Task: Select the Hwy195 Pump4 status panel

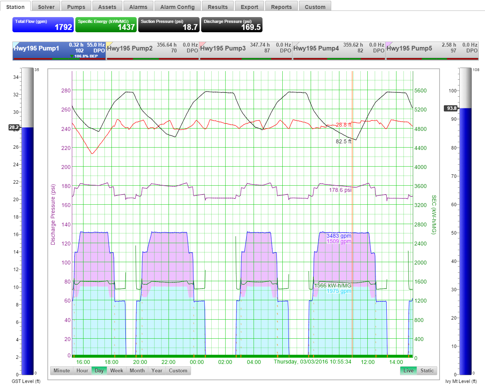Action: point(339,50)
